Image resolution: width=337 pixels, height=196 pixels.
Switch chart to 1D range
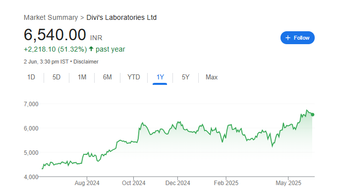tap(31, 77)
